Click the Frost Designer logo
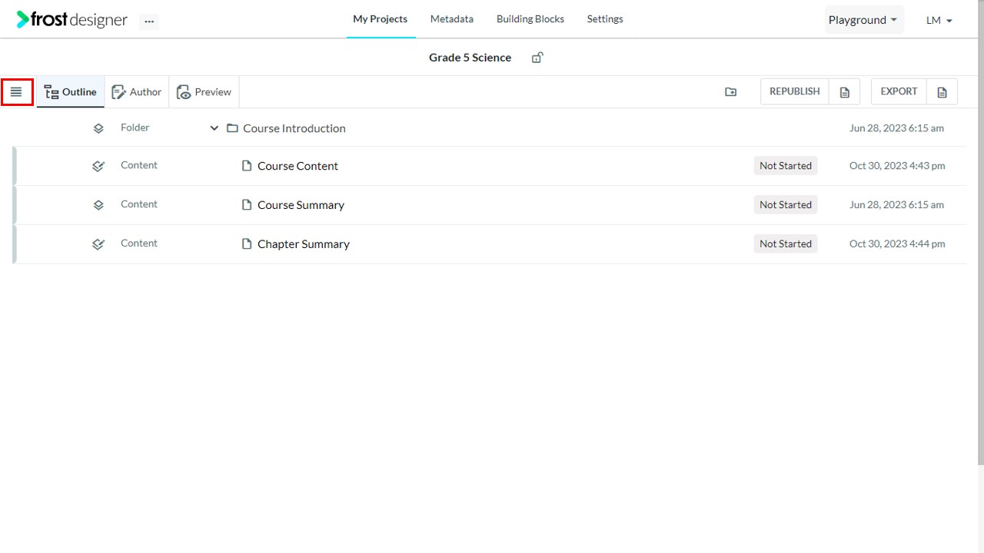 point(72,19)
